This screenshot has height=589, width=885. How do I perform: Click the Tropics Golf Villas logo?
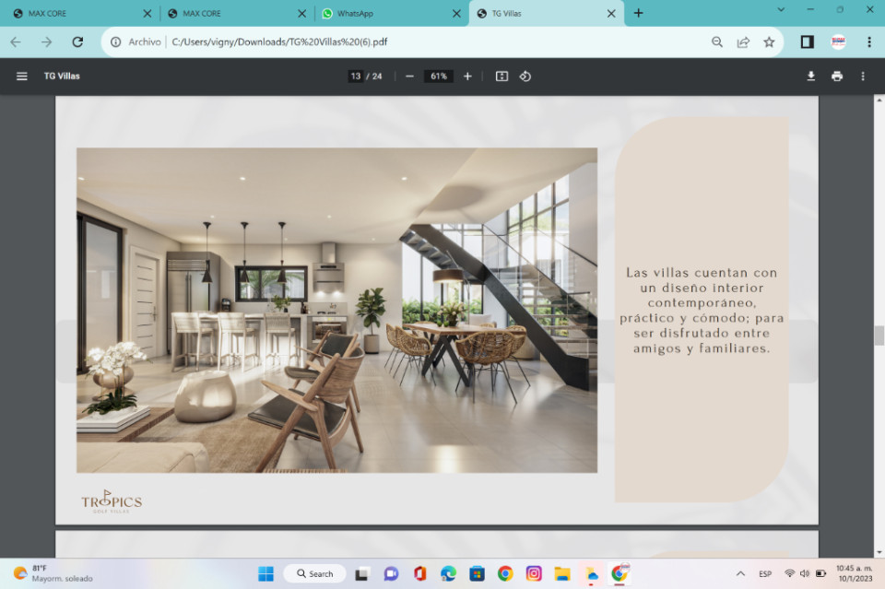(112, 501)
